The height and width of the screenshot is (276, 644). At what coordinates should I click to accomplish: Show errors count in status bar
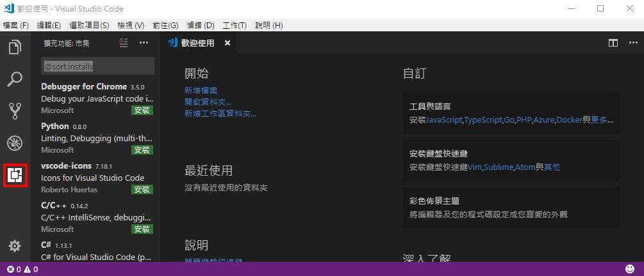click(x=14, y=270)
